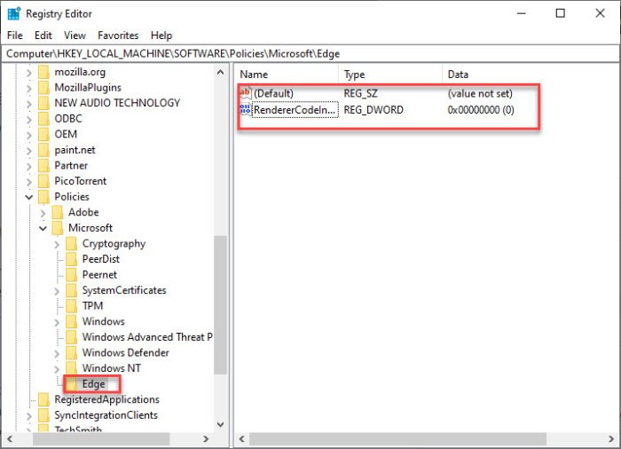Click the (value not set) data cell
The image size is (621, 449).
[x=480, y=93]
